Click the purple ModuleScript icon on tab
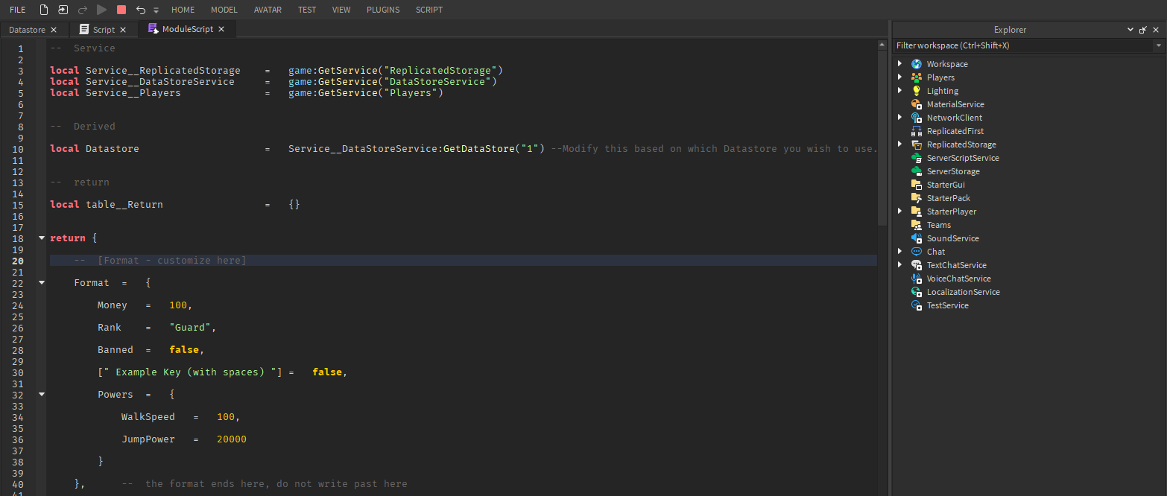1167x496 pixels. pyautogui.click(x=154, y=29)
